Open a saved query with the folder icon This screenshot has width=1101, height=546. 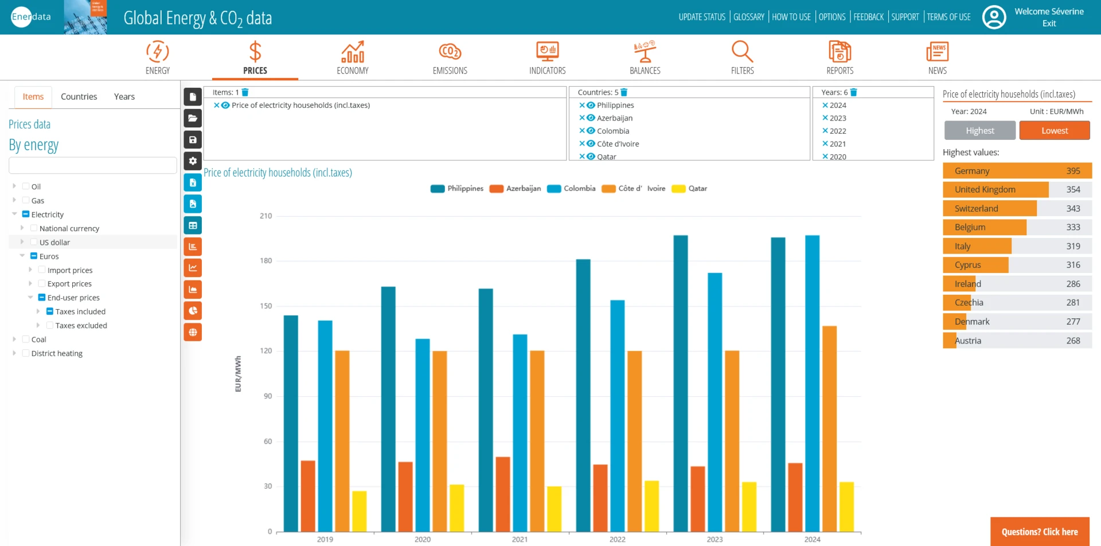(x=193, y=118)
